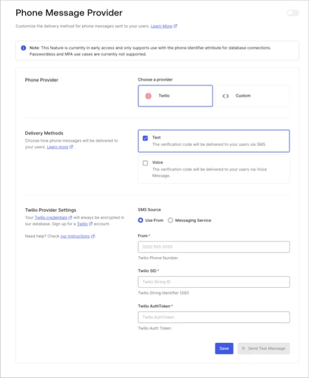Open the Twilio sign-up link
309x378 pixels.
point(82,224)
